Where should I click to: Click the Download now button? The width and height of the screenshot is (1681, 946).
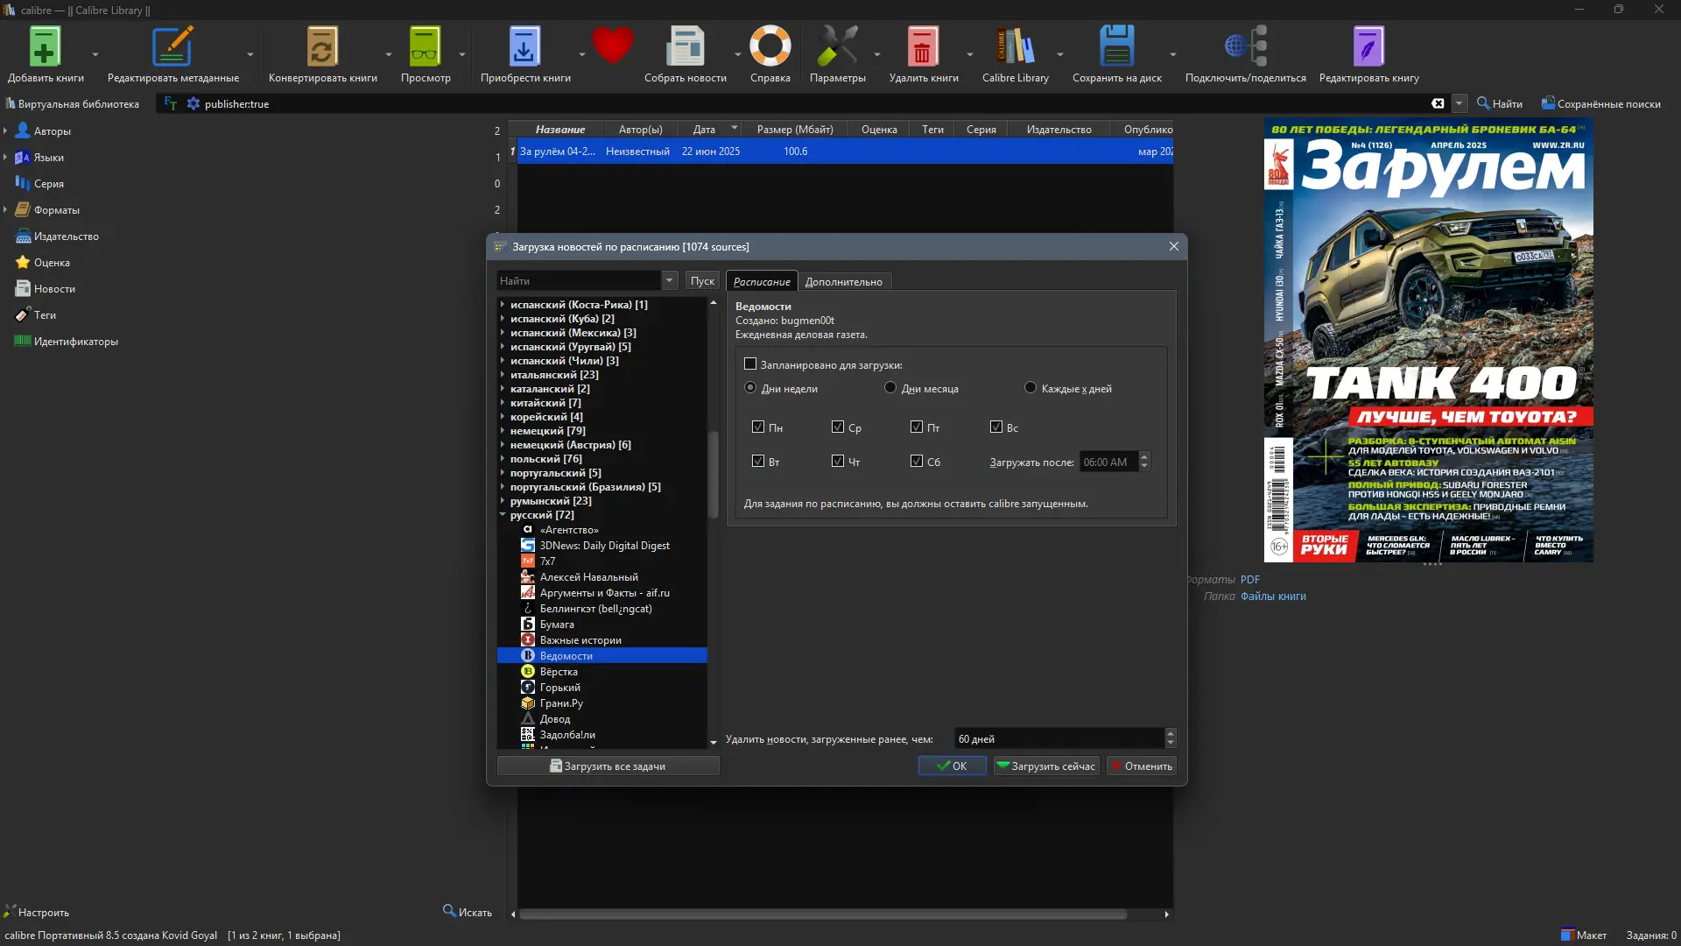1046,766
